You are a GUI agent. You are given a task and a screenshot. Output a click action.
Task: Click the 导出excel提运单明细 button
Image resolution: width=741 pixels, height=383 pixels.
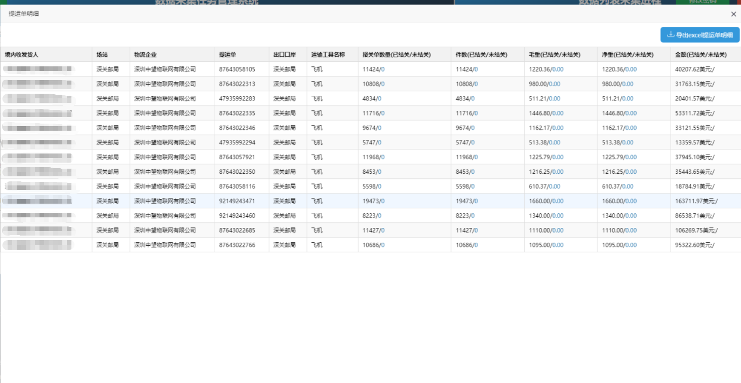699,35
